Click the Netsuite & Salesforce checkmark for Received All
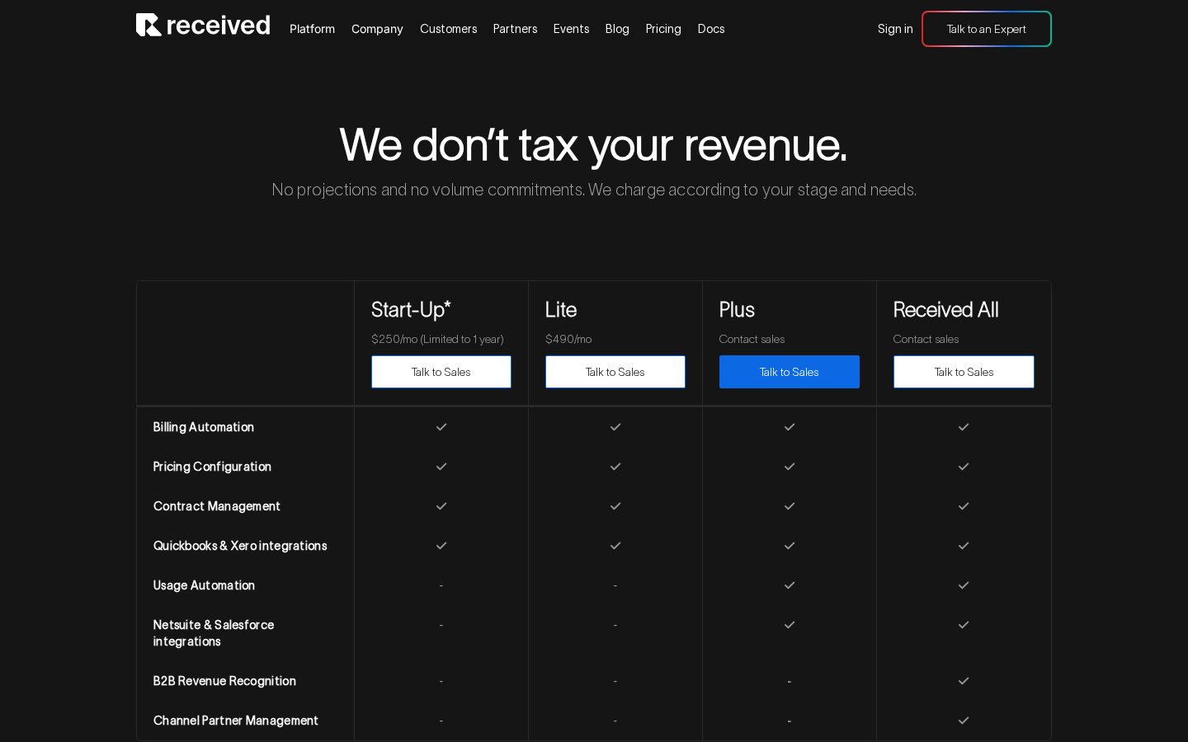The height and width of the screenshot is (742, 1188). pos(964,625)
